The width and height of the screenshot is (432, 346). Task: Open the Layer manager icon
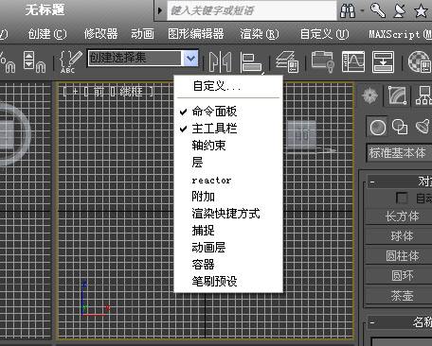pos(287,61)
